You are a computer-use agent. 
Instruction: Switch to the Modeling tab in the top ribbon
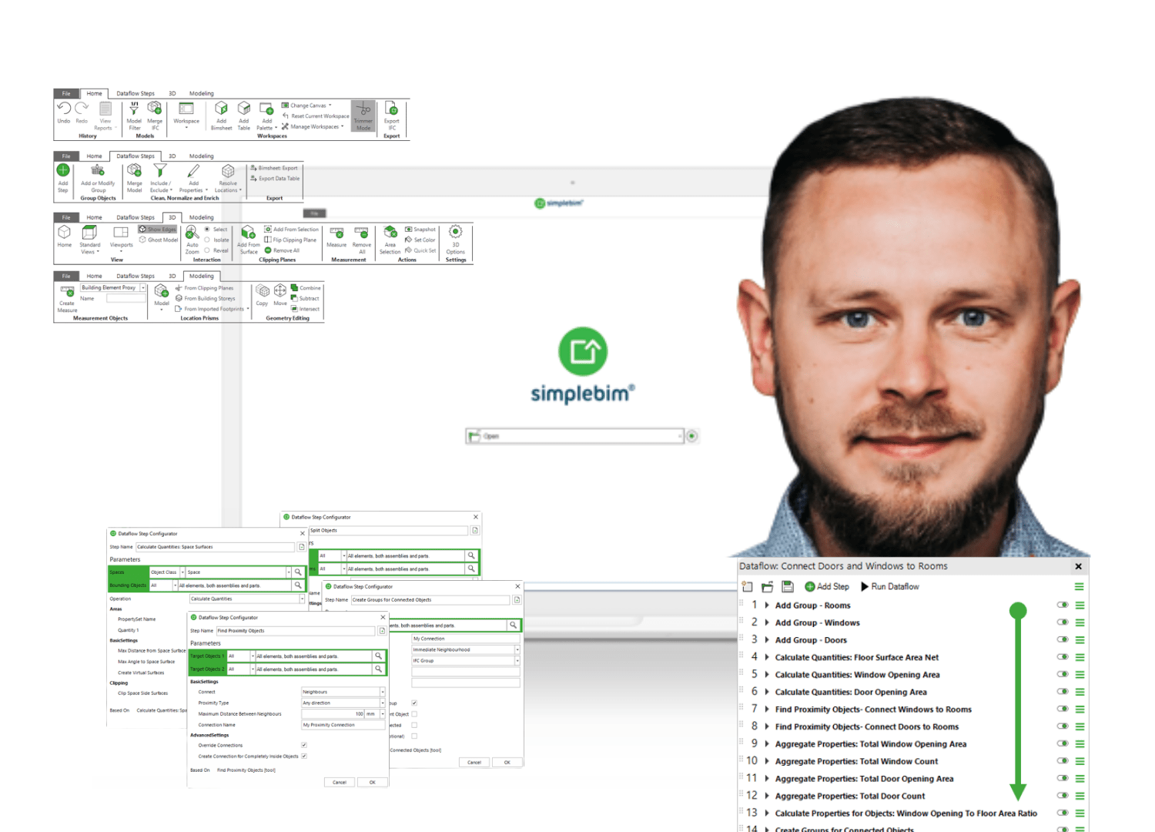click(201, 93)
